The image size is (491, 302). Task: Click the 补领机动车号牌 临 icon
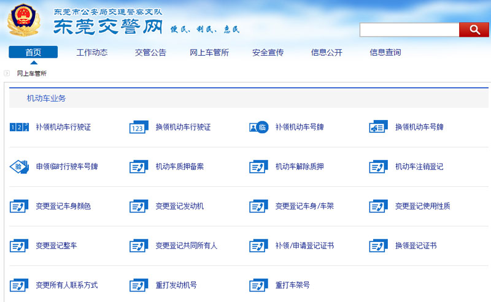[x=258, y=127]
